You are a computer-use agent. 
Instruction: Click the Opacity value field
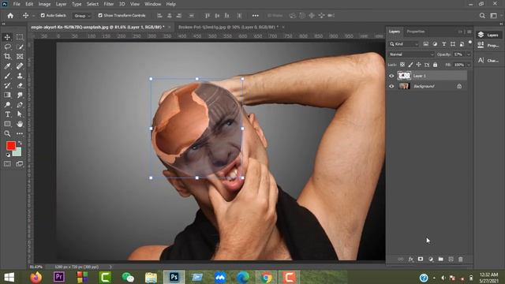click(458, 54)
